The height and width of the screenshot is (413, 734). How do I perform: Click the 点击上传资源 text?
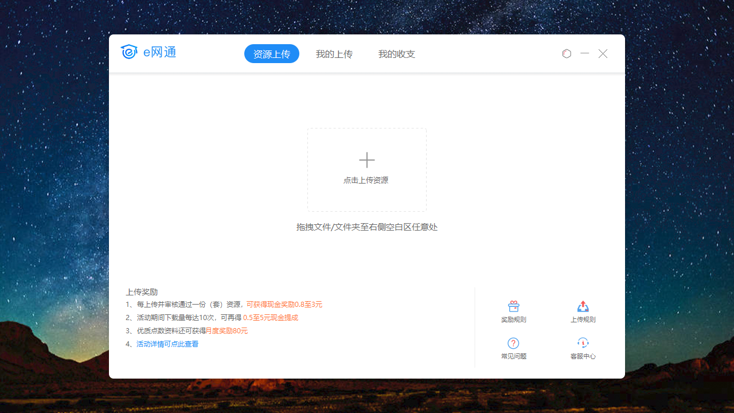[366, 180]
